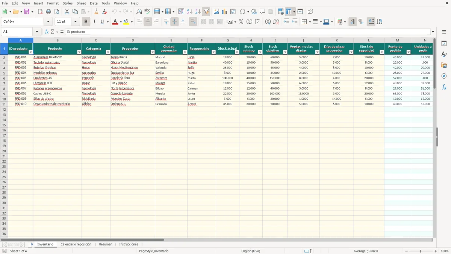Toggle Wrap Text
This screenshot has width=451, height=254.
pyautogui.click(x=193, y=22)
